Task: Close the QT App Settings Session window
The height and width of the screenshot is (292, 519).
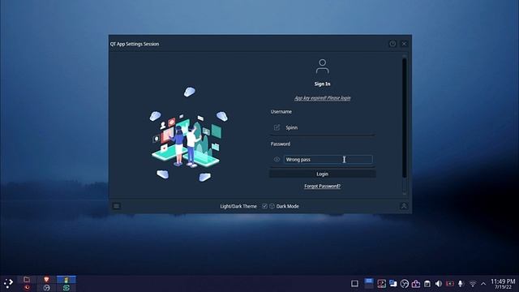Action: pos(404,44)
